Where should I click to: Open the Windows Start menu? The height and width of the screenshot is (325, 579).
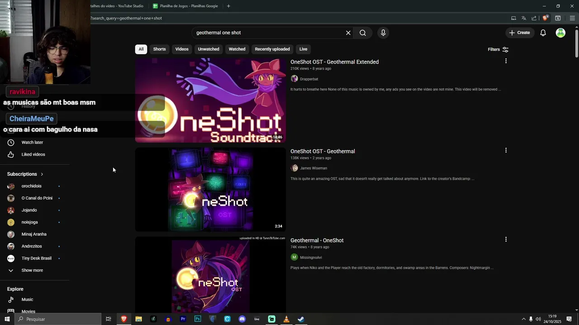pos(7,319)
